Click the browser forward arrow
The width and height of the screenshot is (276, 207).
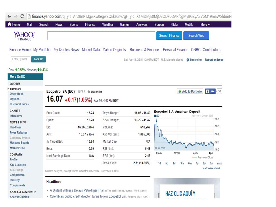pos(16,16)
